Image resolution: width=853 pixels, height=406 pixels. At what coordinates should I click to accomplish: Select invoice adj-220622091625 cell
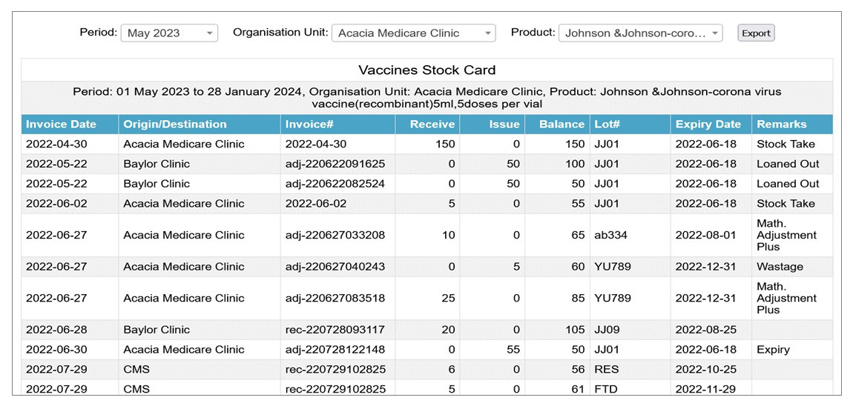335,164
